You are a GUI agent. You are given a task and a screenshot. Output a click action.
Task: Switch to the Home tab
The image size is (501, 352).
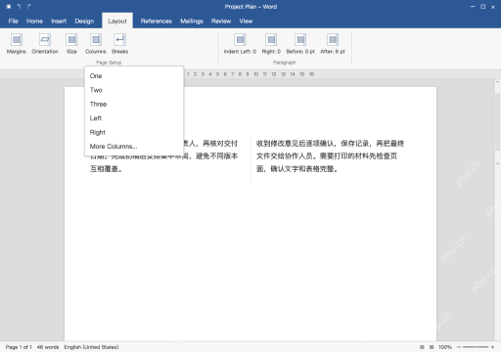[x=34, y=22]
